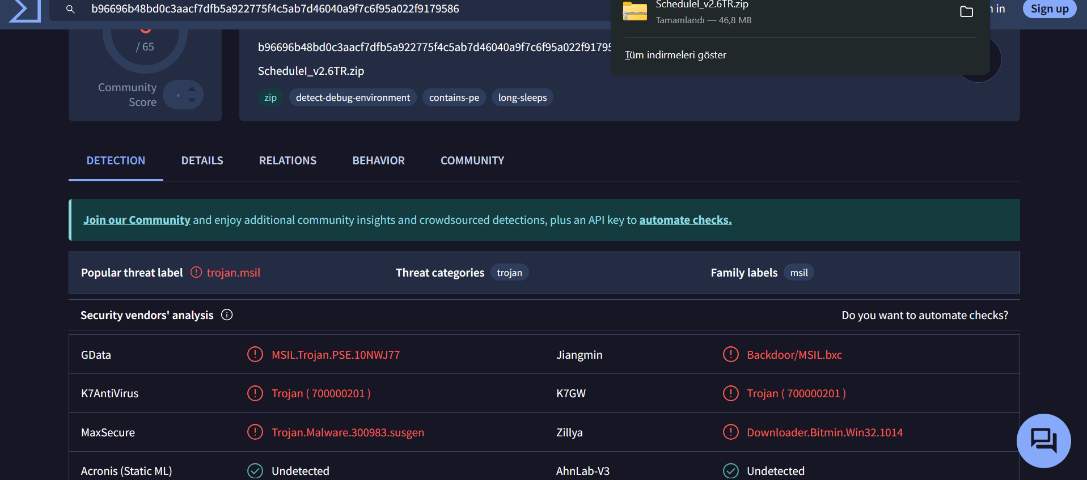1087x480 pixels.
Task: Click the K7GW detection alert icon
Action: pos(731,393)
